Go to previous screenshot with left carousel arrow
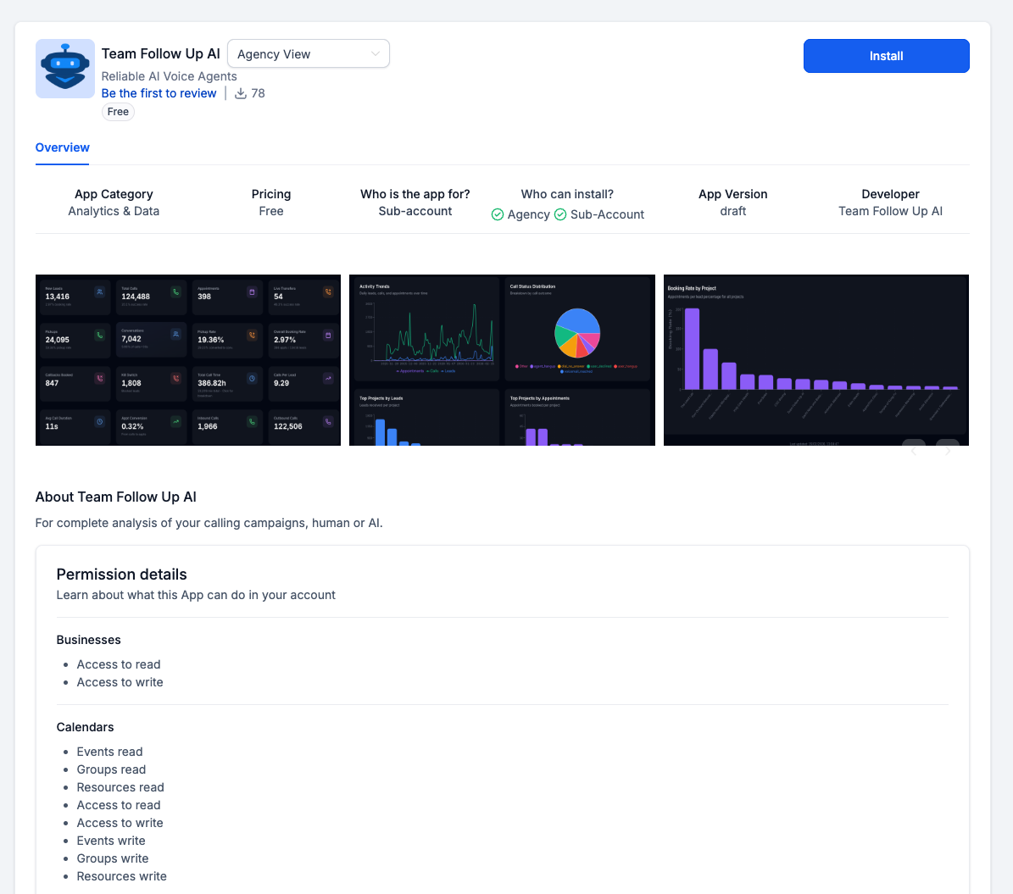The width and height of the screenshot is (1013, 894). pyautogui.click(x=914, y=450)
